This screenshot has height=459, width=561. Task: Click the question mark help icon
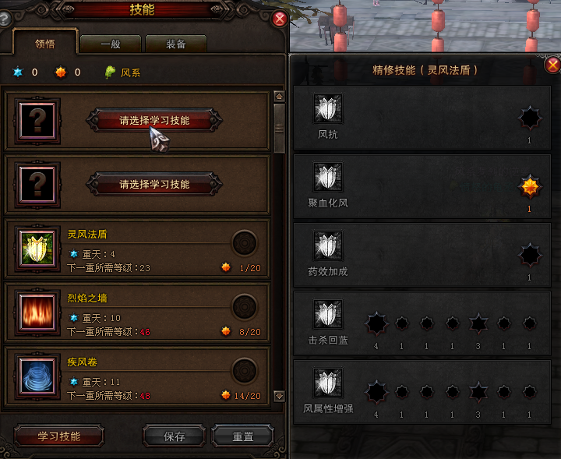point(5,19)
